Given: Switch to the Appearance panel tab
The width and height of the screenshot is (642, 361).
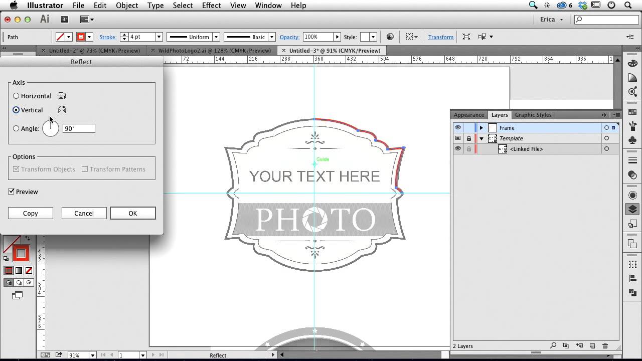Looking at the screenshot, I should (x=469, y=115).
